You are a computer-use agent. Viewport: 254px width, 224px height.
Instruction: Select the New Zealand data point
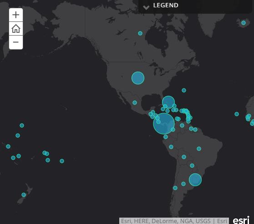[x=24, y=195]
